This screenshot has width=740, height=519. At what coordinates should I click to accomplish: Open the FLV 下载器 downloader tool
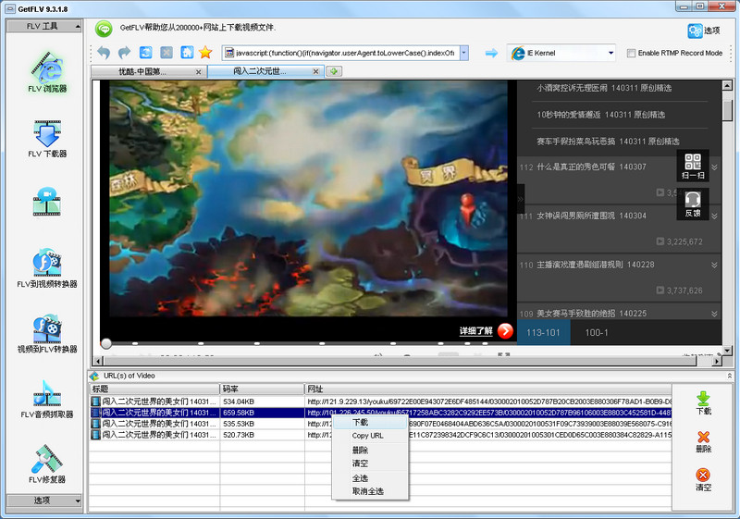tap(46, 136)
